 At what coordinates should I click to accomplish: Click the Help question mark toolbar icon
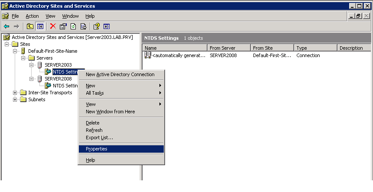(96, 26)
